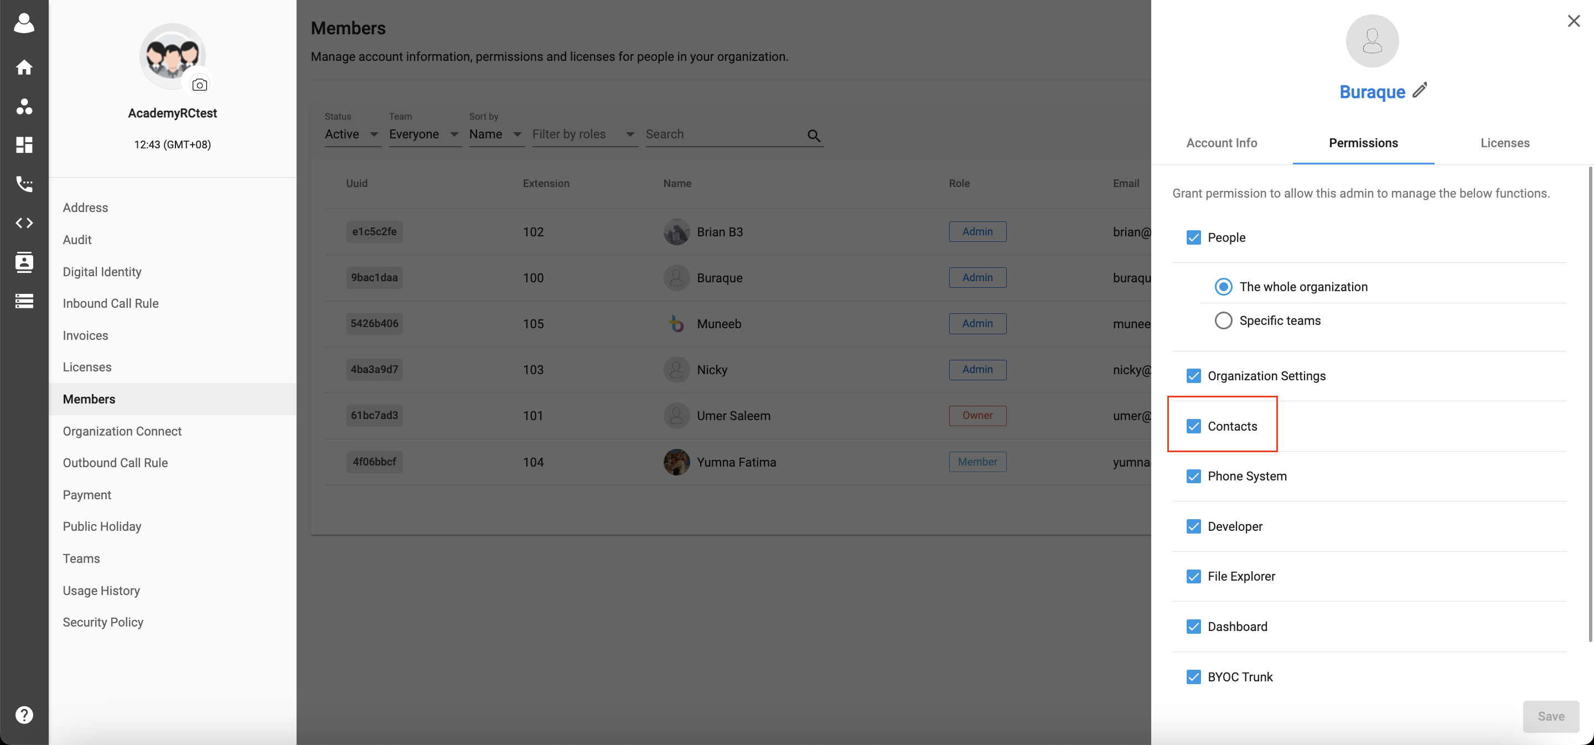Uncheck the Developer permission

click(1194, 526)
